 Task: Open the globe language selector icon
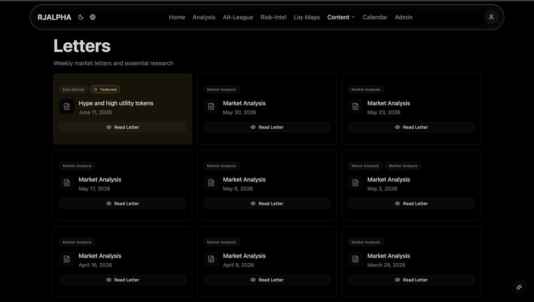[x=93, y=17]
